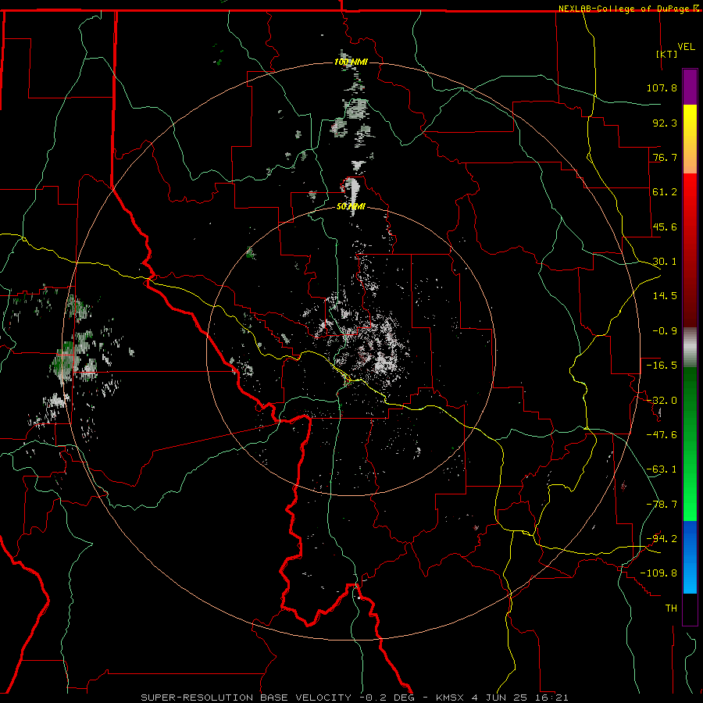Pick the green segment of the color bar
703x703 pixels.
point(690,444)
